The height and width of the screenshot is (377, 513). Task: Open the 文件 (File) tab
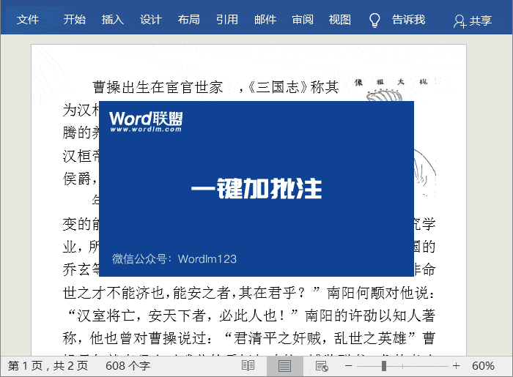click(x=28, y=20)
